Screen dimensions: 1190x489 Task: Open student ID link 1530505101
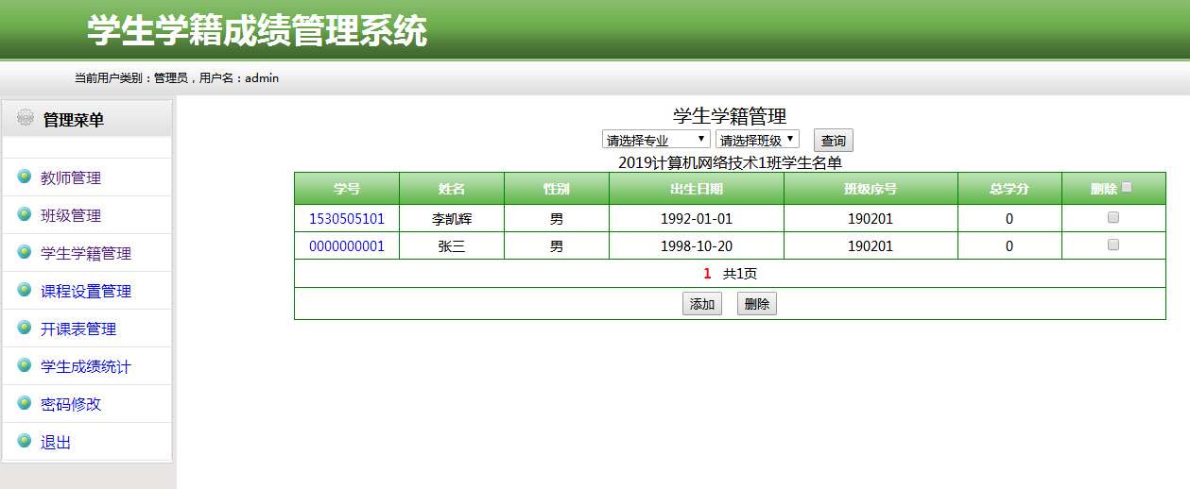coord(347,218)
